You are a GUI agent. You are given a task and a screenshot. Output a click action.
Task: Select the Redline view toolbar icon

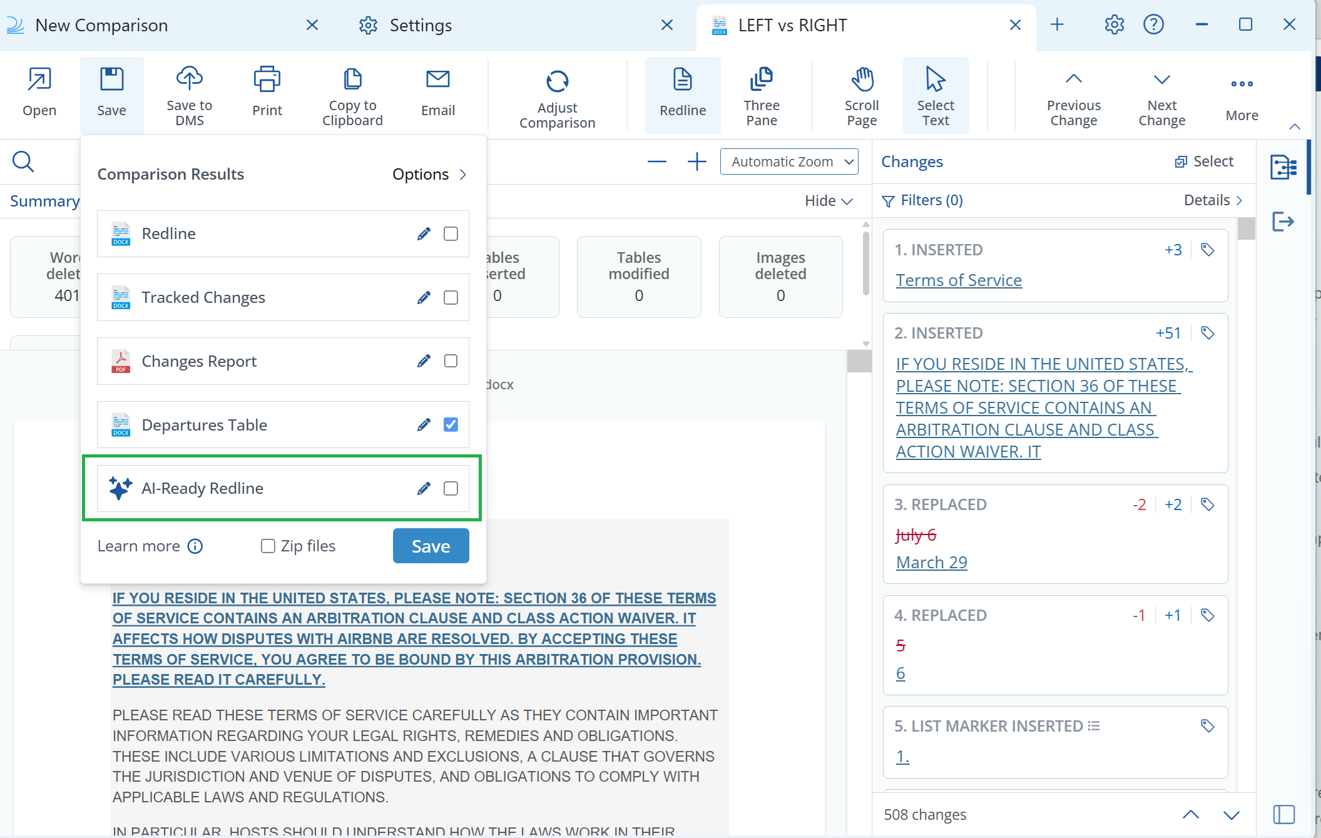coord(682,94)
